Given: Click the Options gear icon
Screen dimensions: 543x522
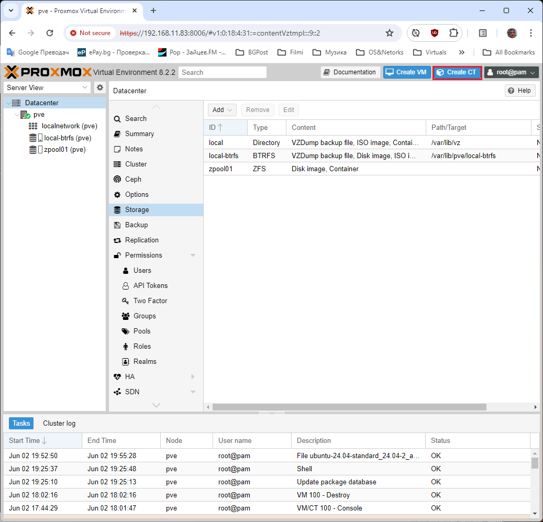Looking at the screenshot, I should click(x=117, y=195).
